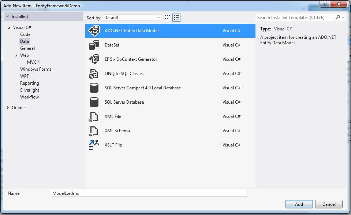351x215 pixels.
Task: Open the Sort by dropdown
Action: point(132,18)
